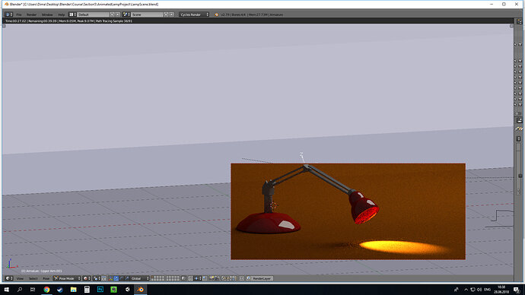Open Calculator from the taskbar
Viewport: 525px width, 295px height.
pyautogui.click(x=87, y=290)
